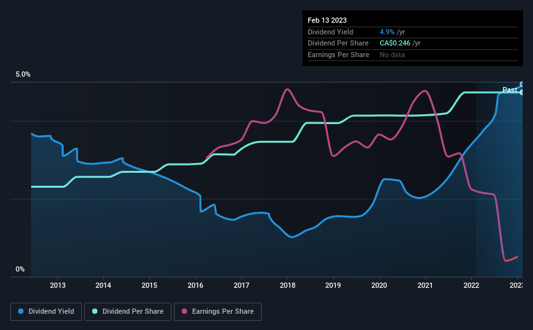Click the blue Dividend Yield endpoint marker
The width and height of the screenshot is (533, 330).
coord(522,84)
